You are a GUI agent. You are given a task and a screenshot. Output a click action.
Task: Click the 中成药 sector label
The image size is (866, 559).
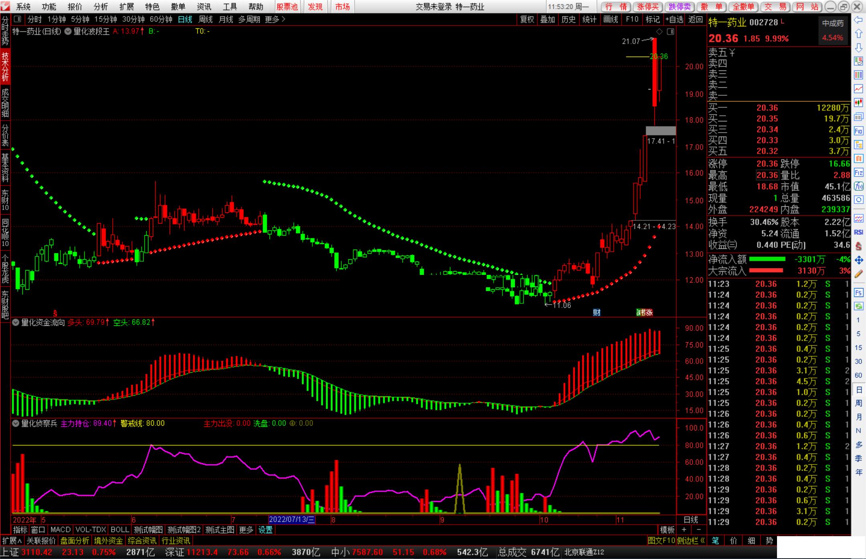pos(833,23)
